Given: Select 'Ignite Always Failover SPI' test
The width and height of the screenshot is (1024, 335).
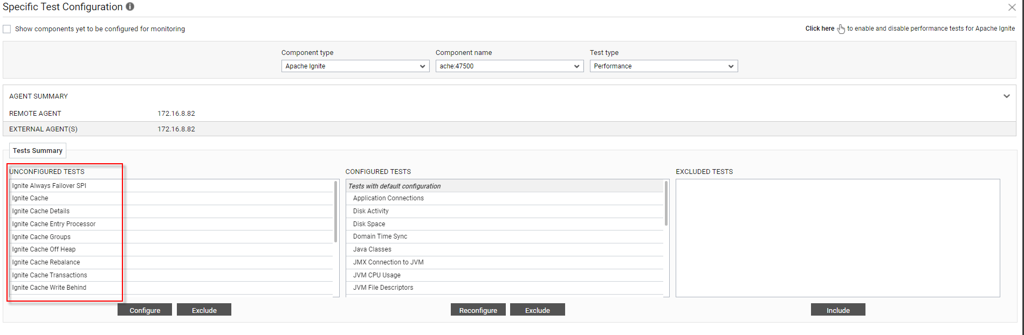Looking at the screenshot, I should pyautogui.click(x=171, y=186).
